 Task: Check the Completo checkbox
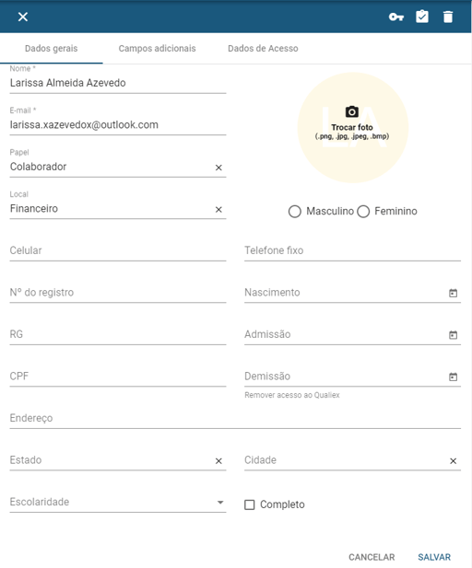click(x=250, y=504)
